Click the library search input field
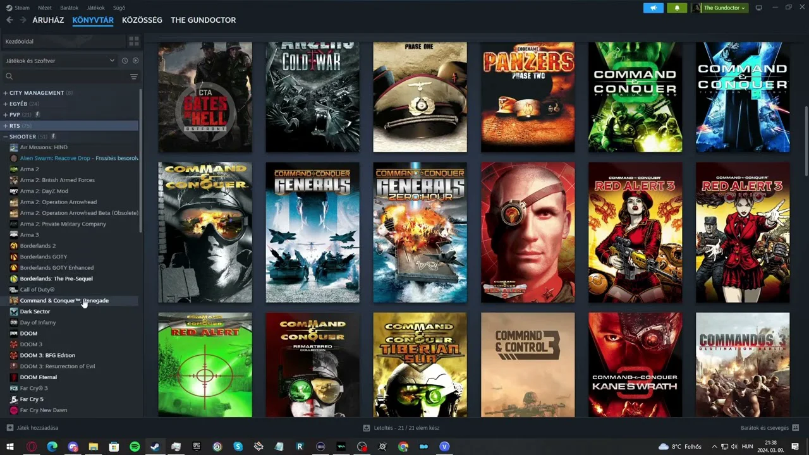Image resolution: width=809 pixels, height=455 pixels. click(71, 76)
